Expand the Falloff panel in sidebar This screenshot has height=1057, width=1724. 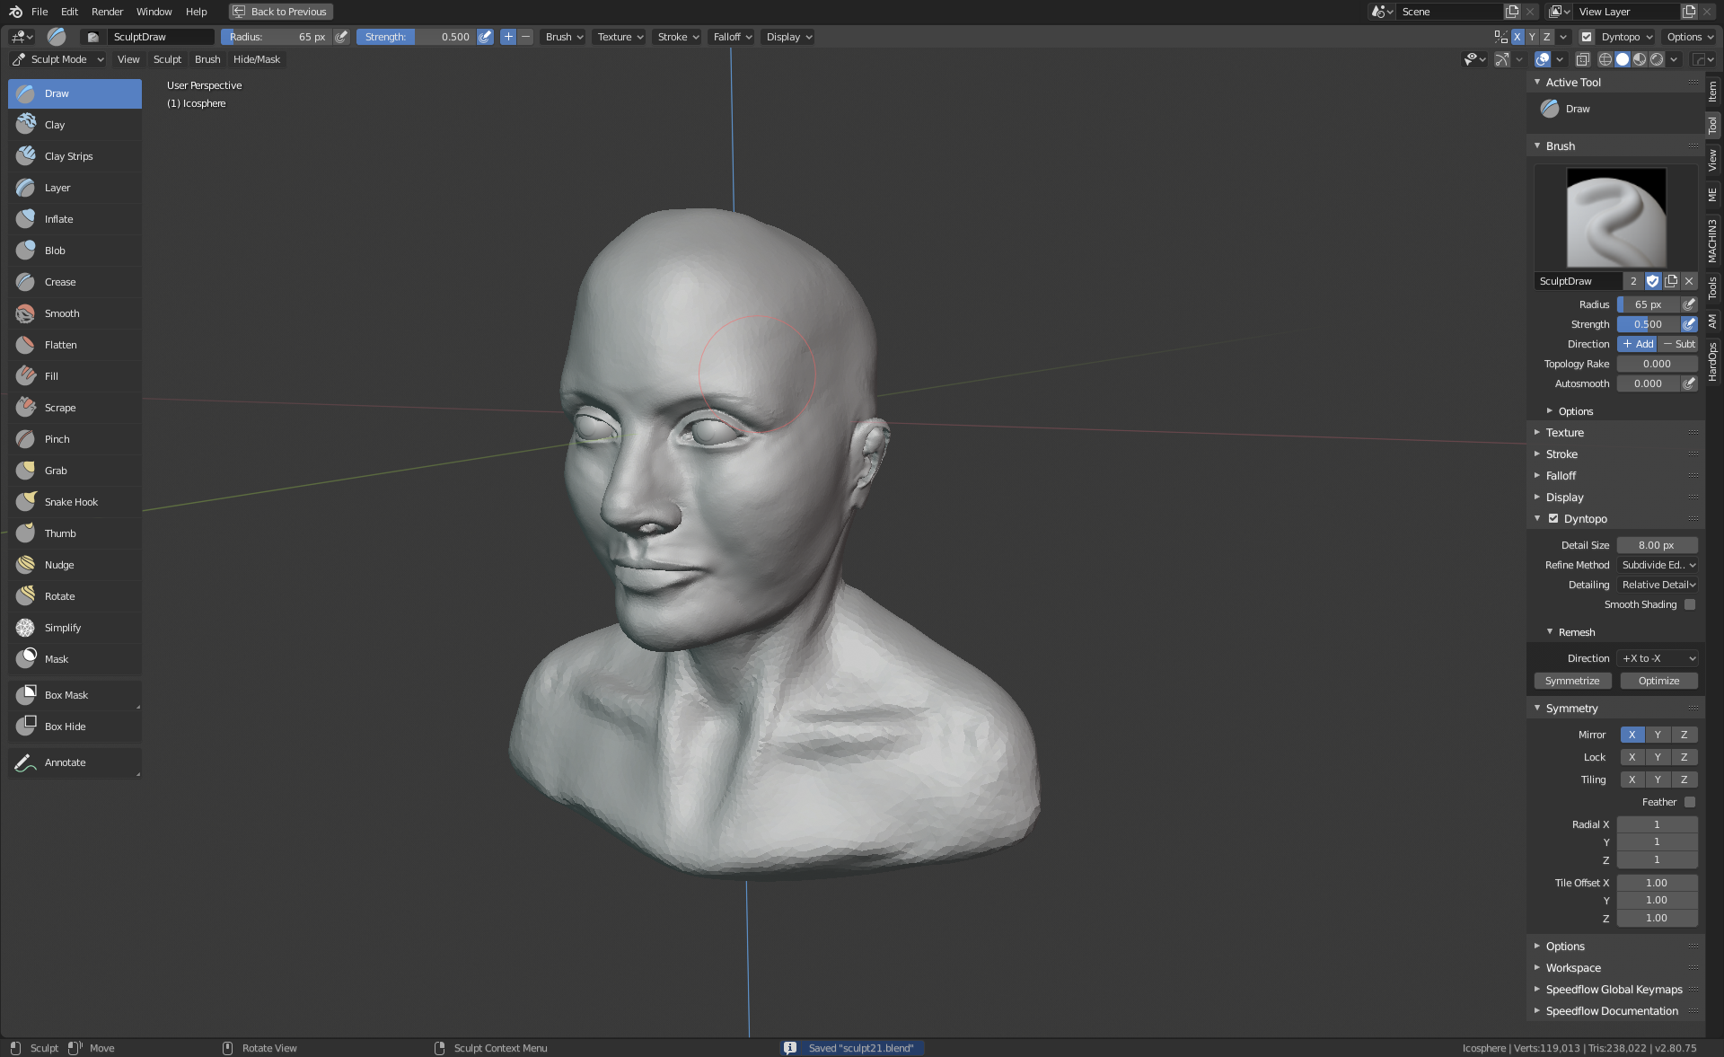pos(1561,476)
